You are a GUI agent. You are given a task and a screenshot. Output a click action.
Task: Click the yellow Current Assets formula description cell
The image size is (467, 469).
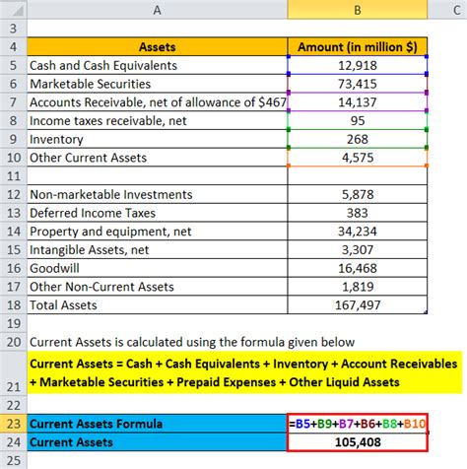click(x=244, y=372)
